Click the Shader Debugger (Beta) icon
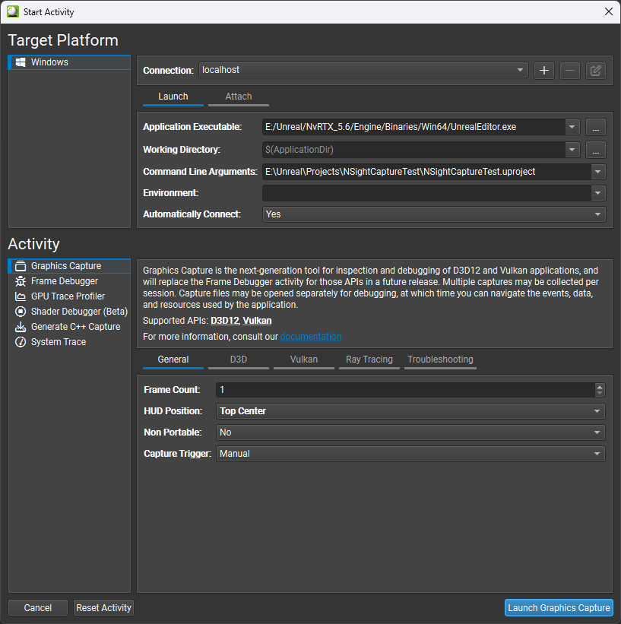 pyautogui.click(x=21, y=312)
